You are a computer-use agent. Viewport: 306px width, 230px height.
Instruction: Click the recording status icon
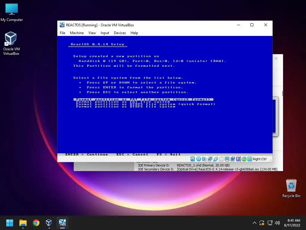232,159
